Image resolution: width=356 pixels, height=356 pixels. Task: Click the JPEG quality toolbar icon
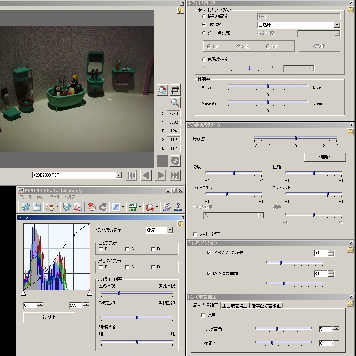click(132, 207)
